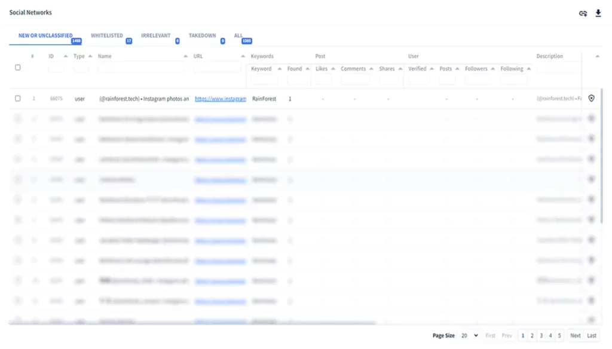Sort by Posts column arrow
Screen dimensions: 612x349
point(457,69)
